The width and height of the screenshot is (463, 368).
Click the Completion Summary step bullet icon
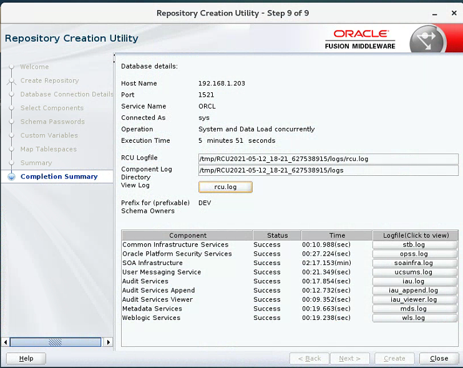tap(11, 177)
